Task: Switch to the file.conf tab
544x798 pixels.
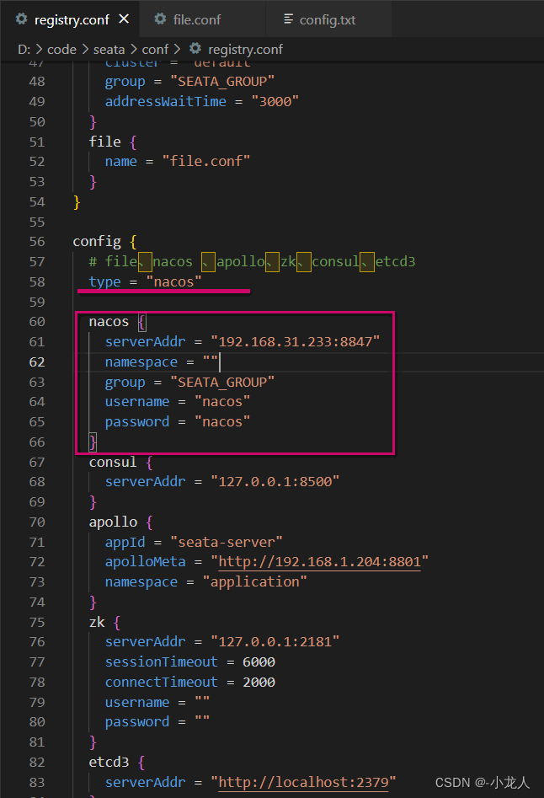Action: point(195,19)
